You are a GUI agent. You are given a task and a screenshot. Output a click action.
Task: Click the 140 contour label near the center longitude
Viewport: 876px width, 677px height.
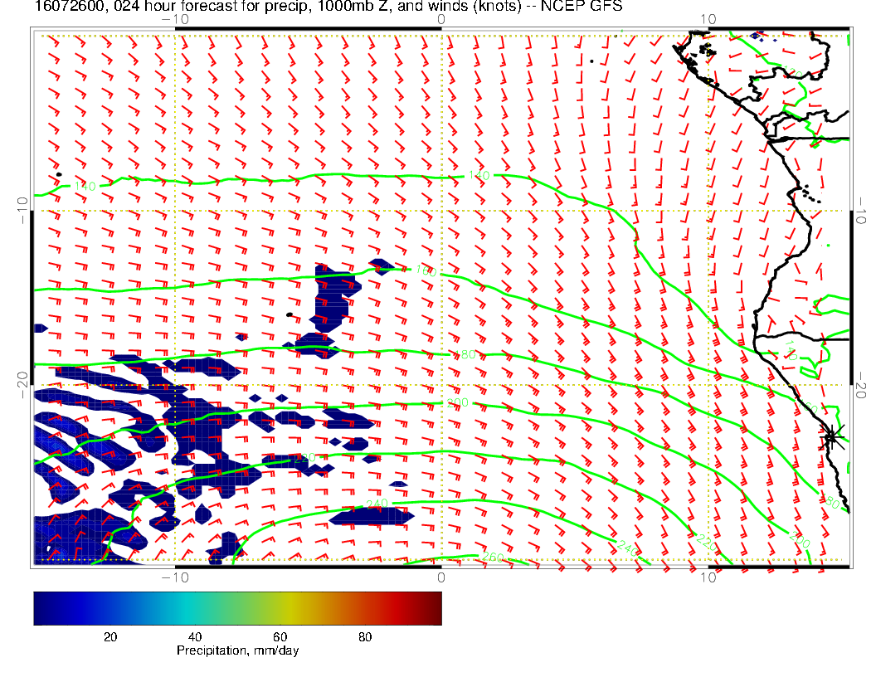[479, 175]
